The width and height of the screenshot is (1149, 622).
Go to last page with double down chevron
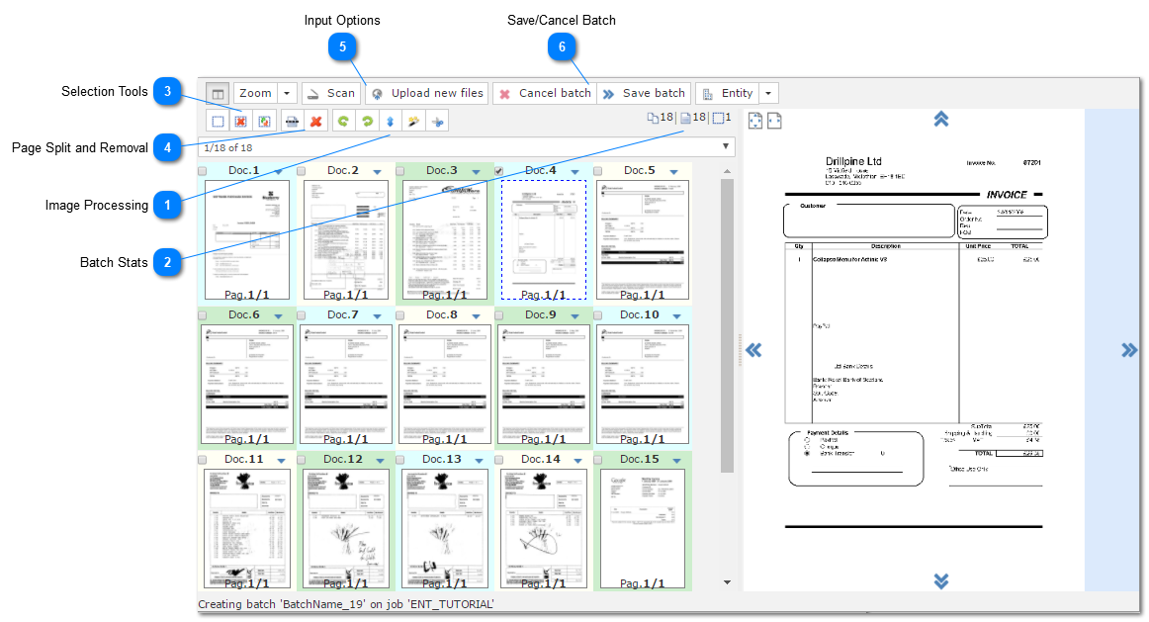[x=941, y=581]
